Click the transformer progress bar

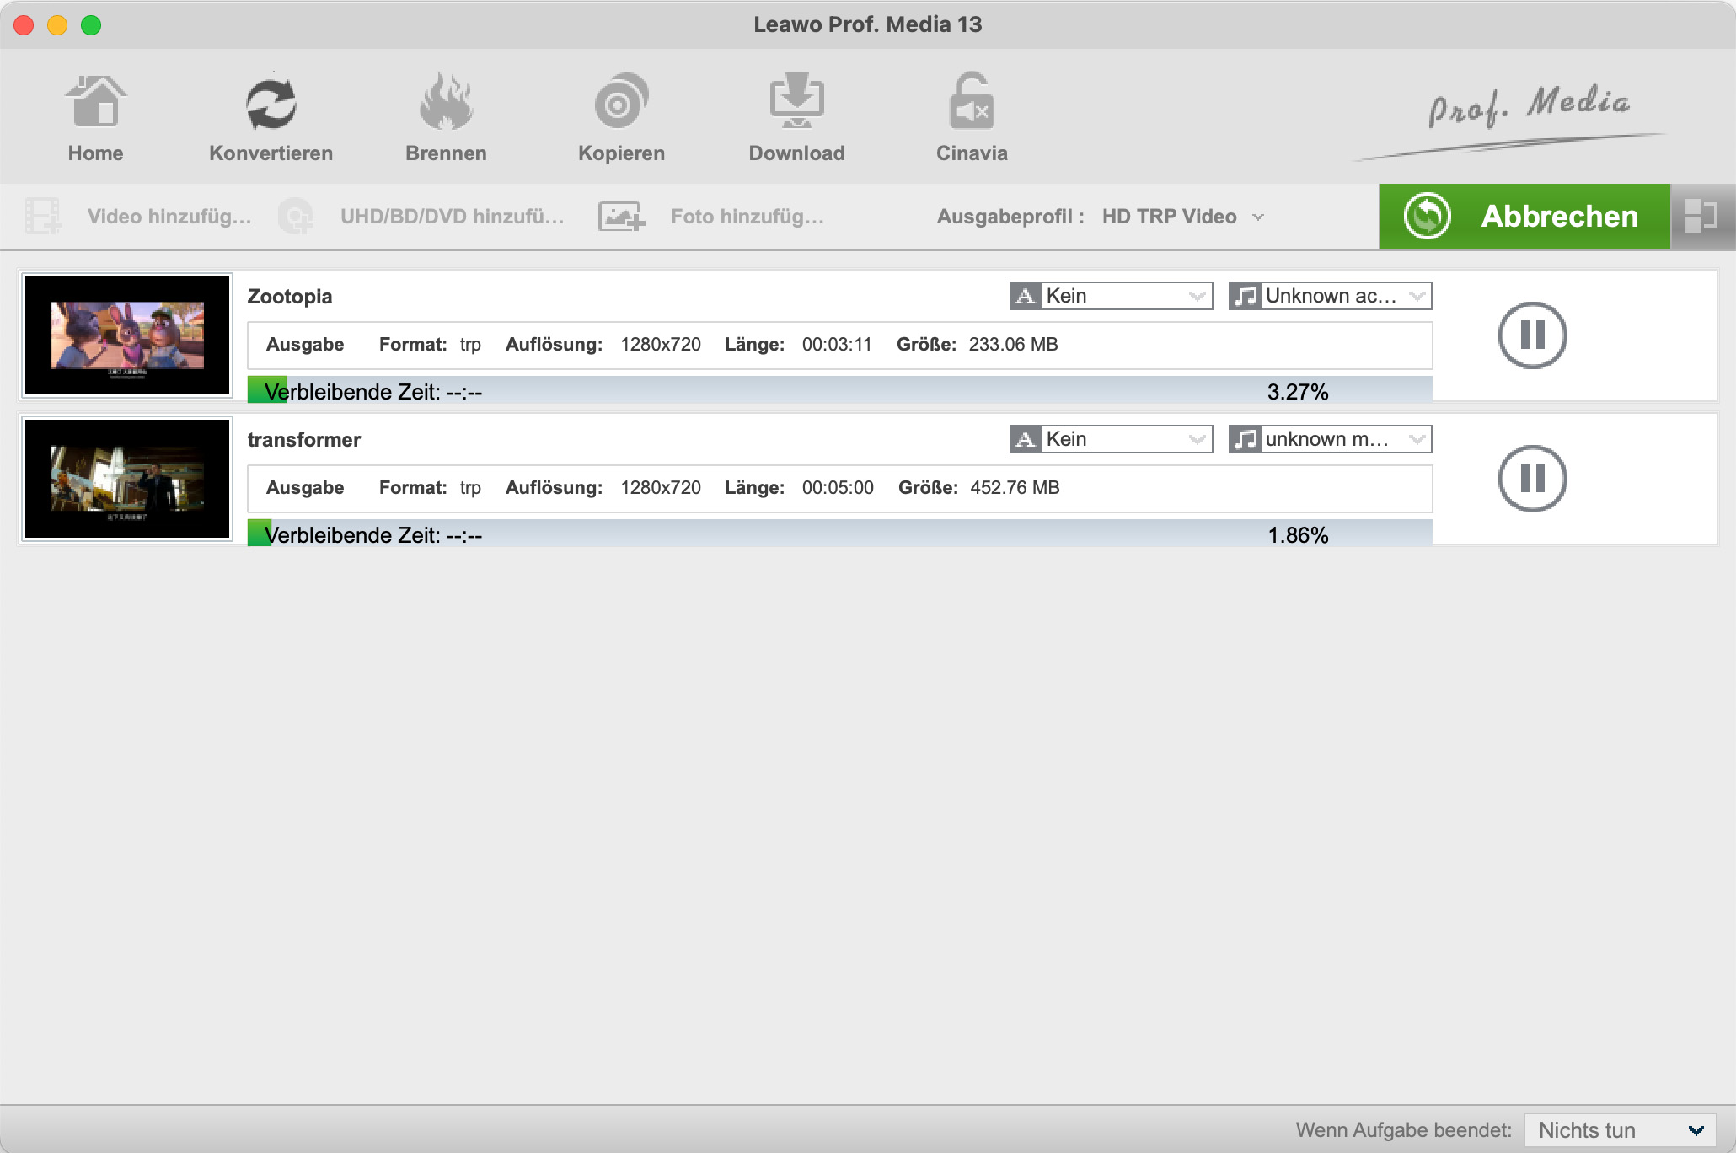pos(839,534)
